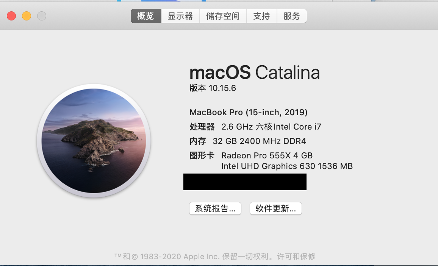This screenshot has width=438, height=266.
Task: Click the processor value 2.6 GHz 六核 Intel Core i7
Action: pos(271,127)
